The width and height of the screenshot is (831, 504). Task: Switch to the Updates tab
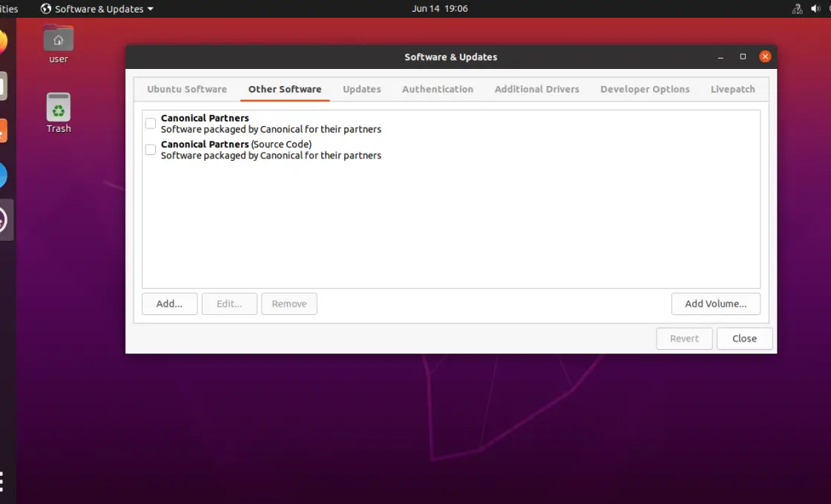pos(362,89)
